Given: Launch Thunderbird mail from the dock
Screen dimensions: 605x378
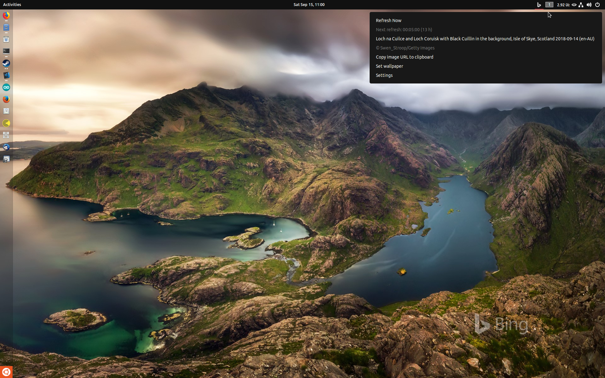Looking at the screenshot, I should pyautogui.click(x=6, y=147).
